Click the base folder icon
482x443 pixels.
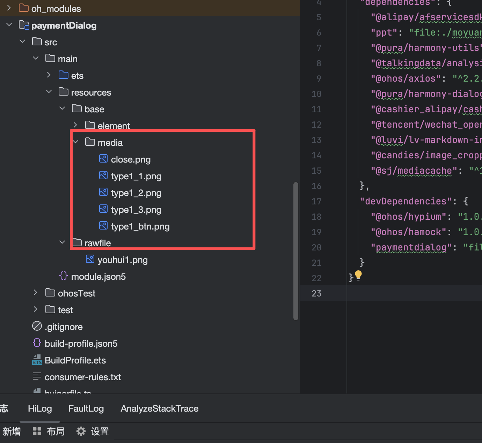coord(77,108)
